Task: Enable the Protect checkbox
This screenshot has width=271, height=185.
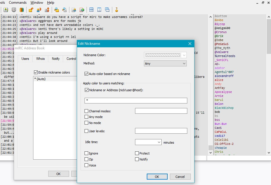Action: click(137, 153)
